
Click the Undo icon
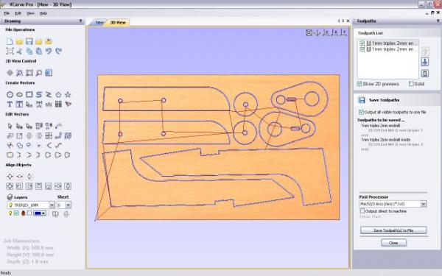(x=49, y=51)
